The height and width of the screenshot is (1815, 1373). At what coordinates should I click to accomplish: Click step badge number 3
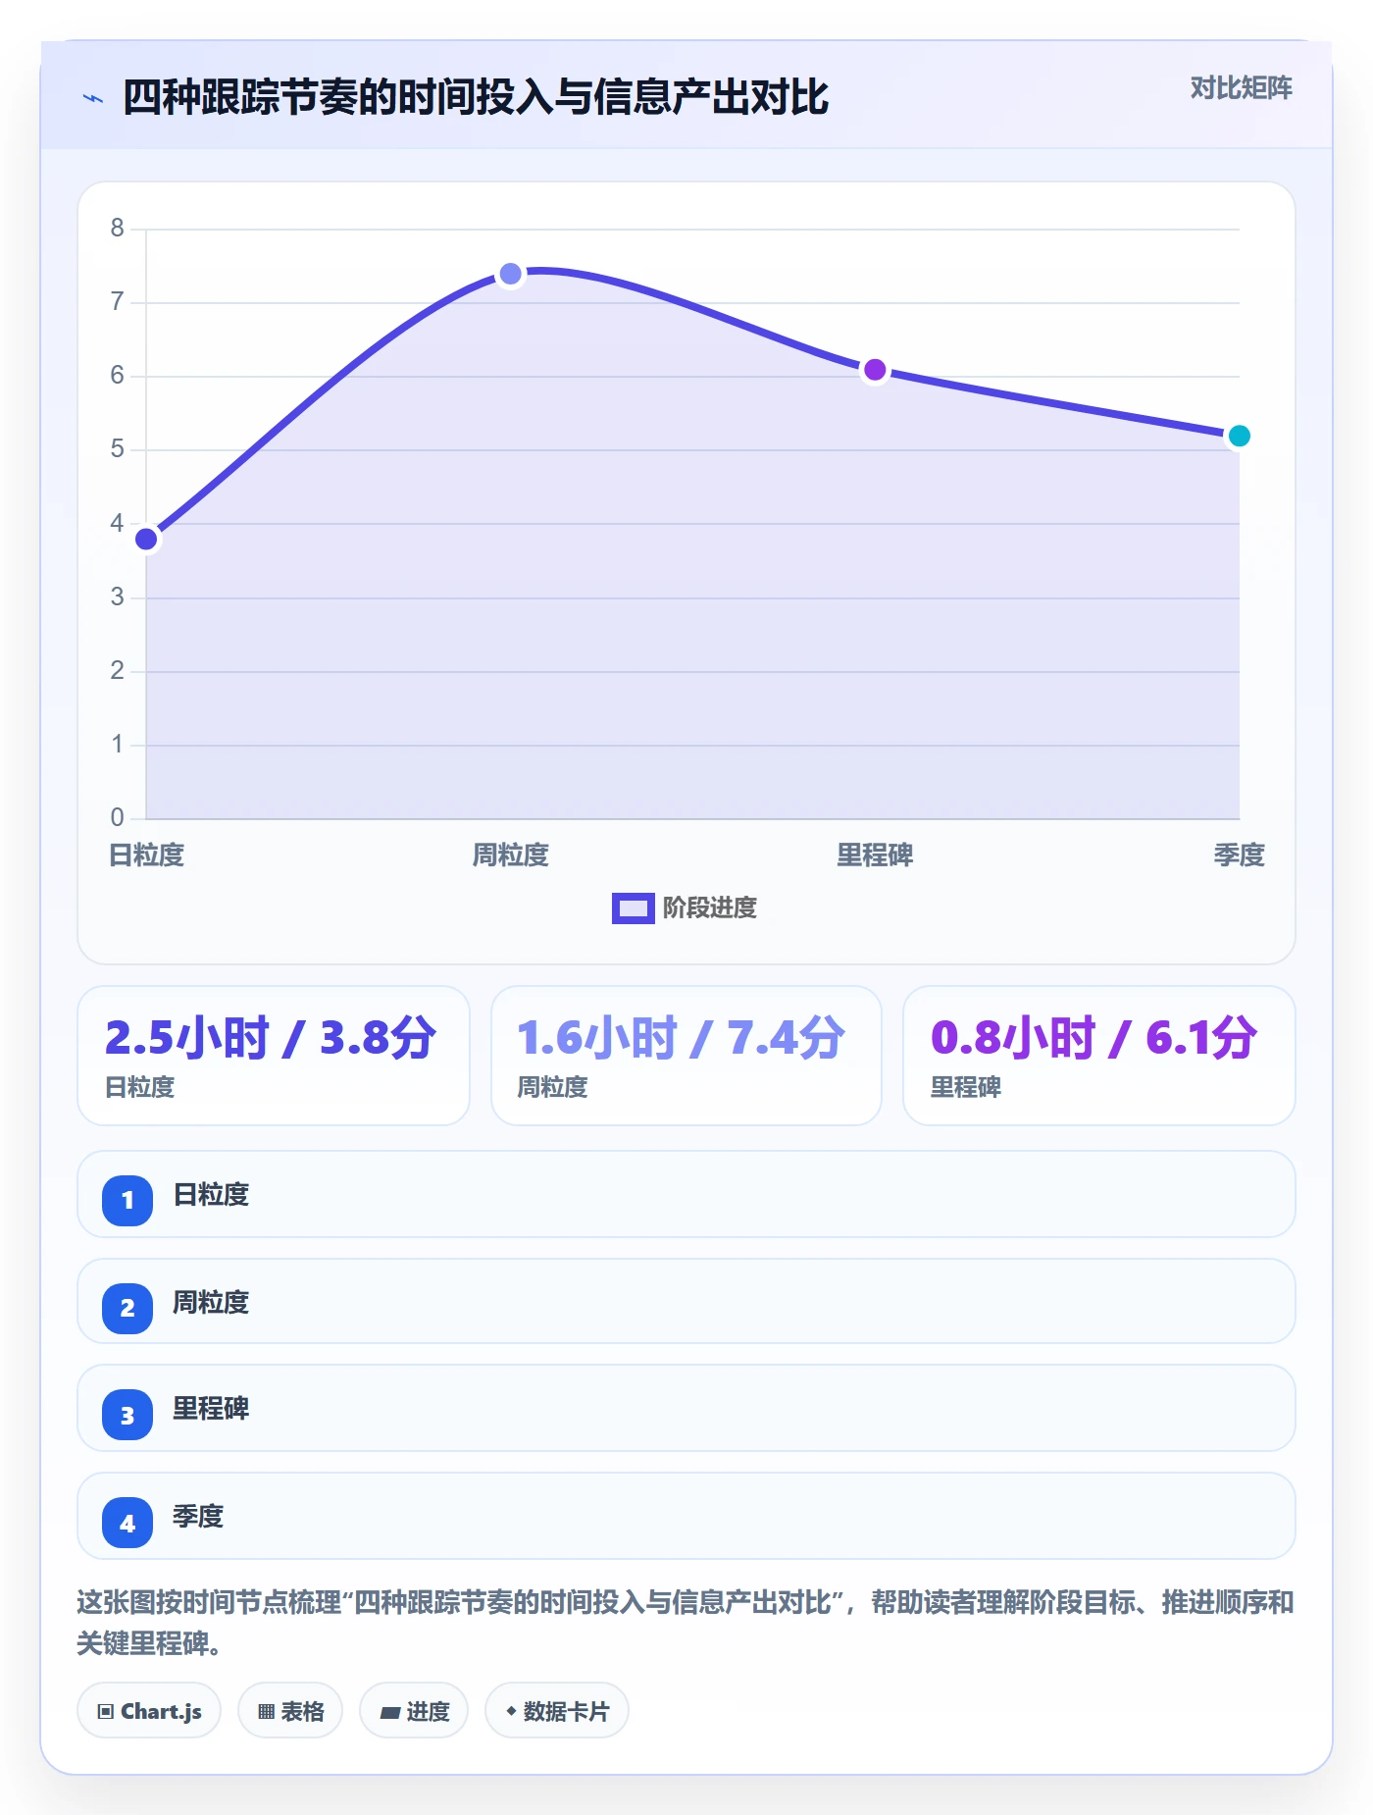[127, 1415]
